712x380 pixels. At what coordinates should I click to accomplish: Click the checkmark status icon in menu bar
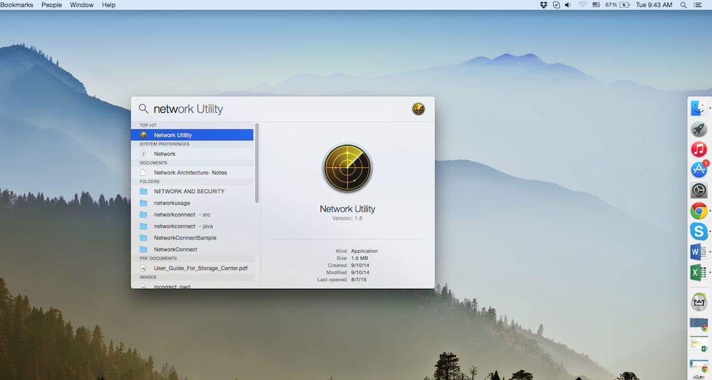(556, 5)
